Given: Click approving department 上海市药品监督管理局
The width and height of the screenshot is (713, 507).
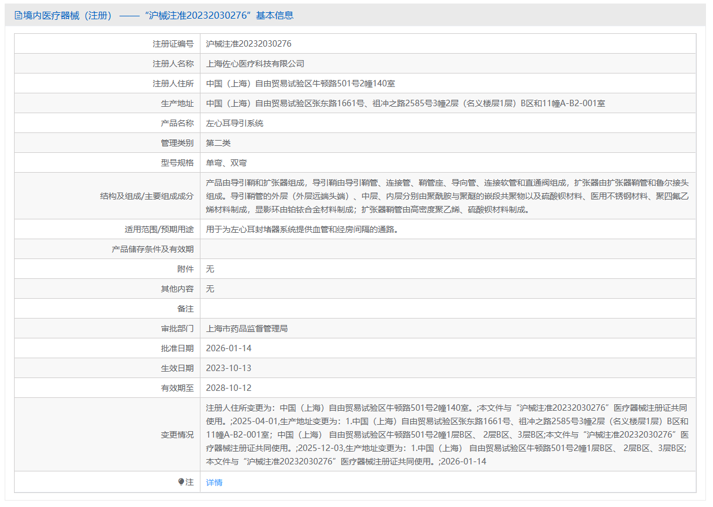Looking at the screenshot, I should click(x=247, y=328).
